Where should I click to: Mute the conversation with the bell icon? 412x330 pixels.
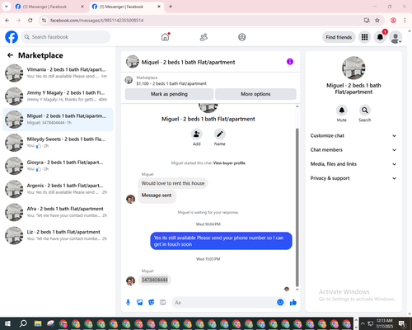342,111
